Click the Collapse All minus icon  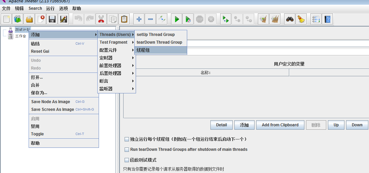(x=150, y=19)
